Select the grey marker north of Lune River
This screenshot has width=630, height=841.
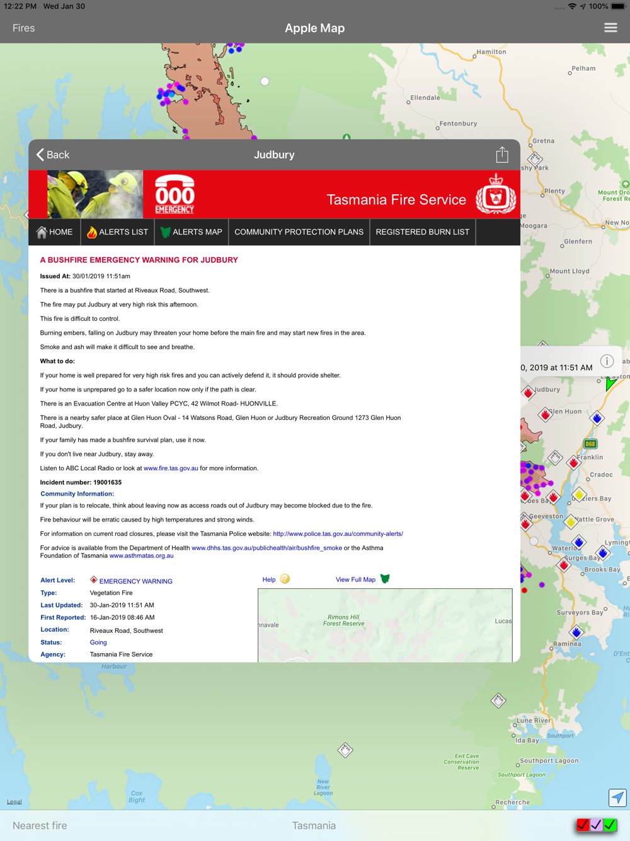coord(498,700)
